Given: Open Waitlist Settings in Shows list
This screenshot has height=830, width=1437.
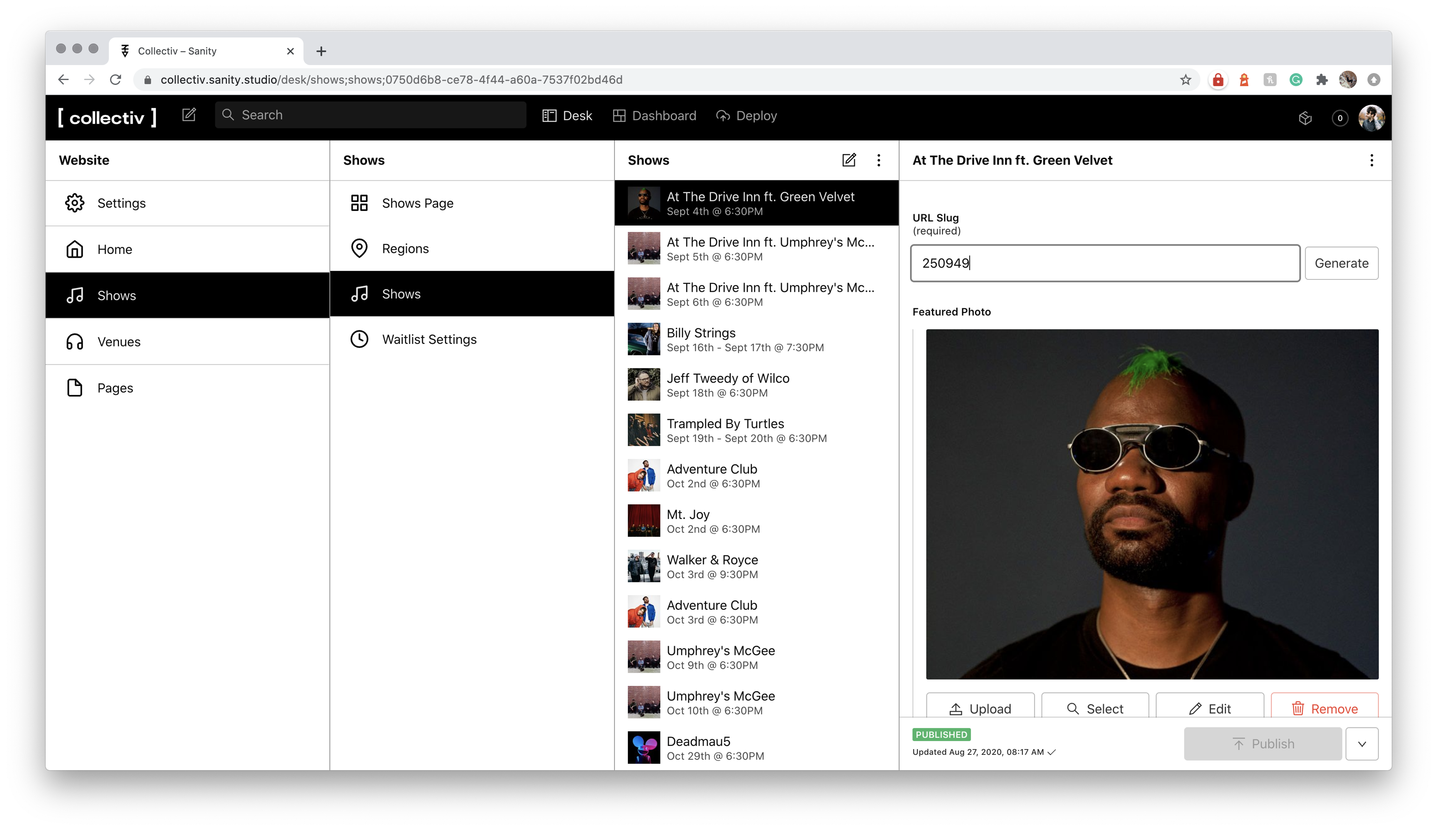Looking at the screenshot, I should point(429,339).
